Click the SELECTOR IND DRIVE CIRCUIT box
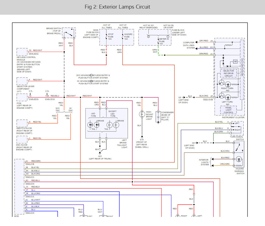The image size is (265, 226). pyautogui.click(x=228, y=73)
